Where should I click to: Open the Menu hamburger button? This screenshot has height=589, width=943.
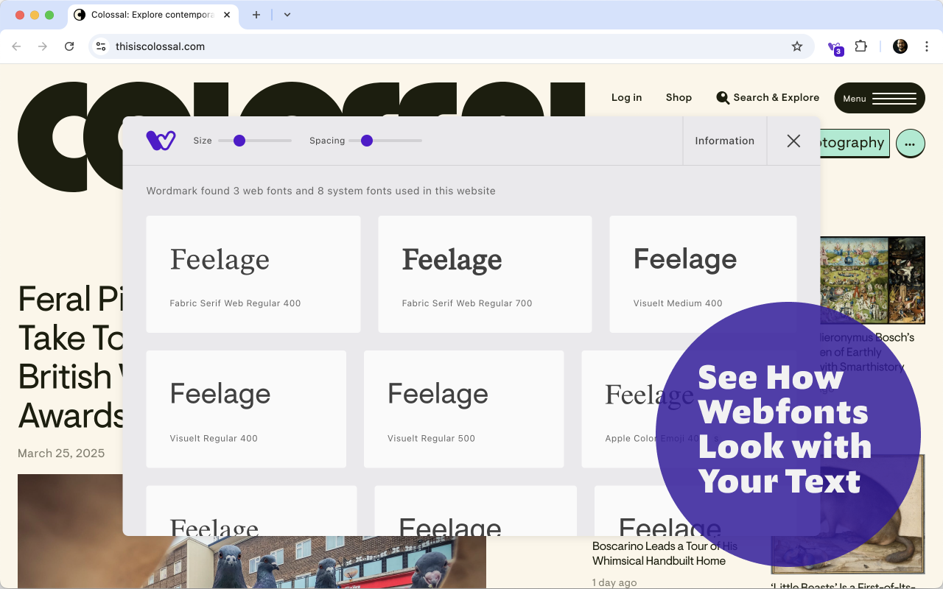click(879, 97)
